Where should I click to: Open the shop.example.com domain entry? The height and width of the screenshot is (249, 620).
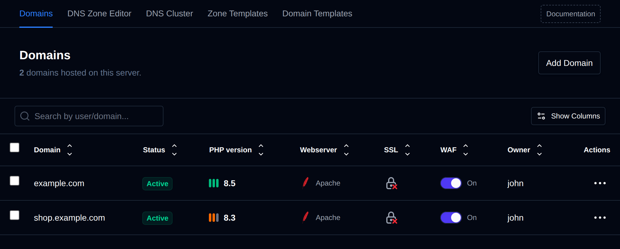(x=69, y=218)
